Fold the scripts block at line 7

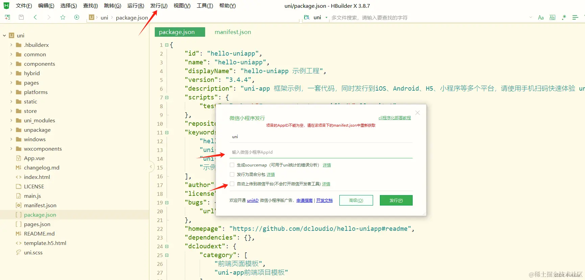(167, 97)
